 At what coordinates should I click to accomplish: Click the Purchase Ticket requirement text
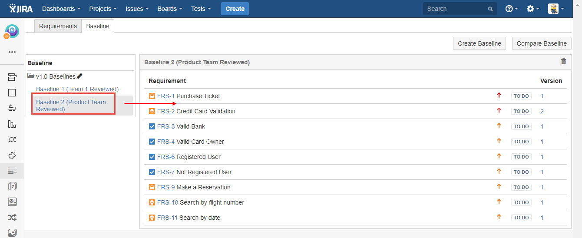[198, 96]
